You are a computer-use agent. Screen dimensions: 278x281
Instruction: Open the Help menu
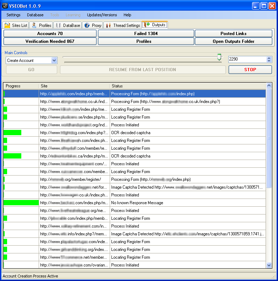point(127,15)
